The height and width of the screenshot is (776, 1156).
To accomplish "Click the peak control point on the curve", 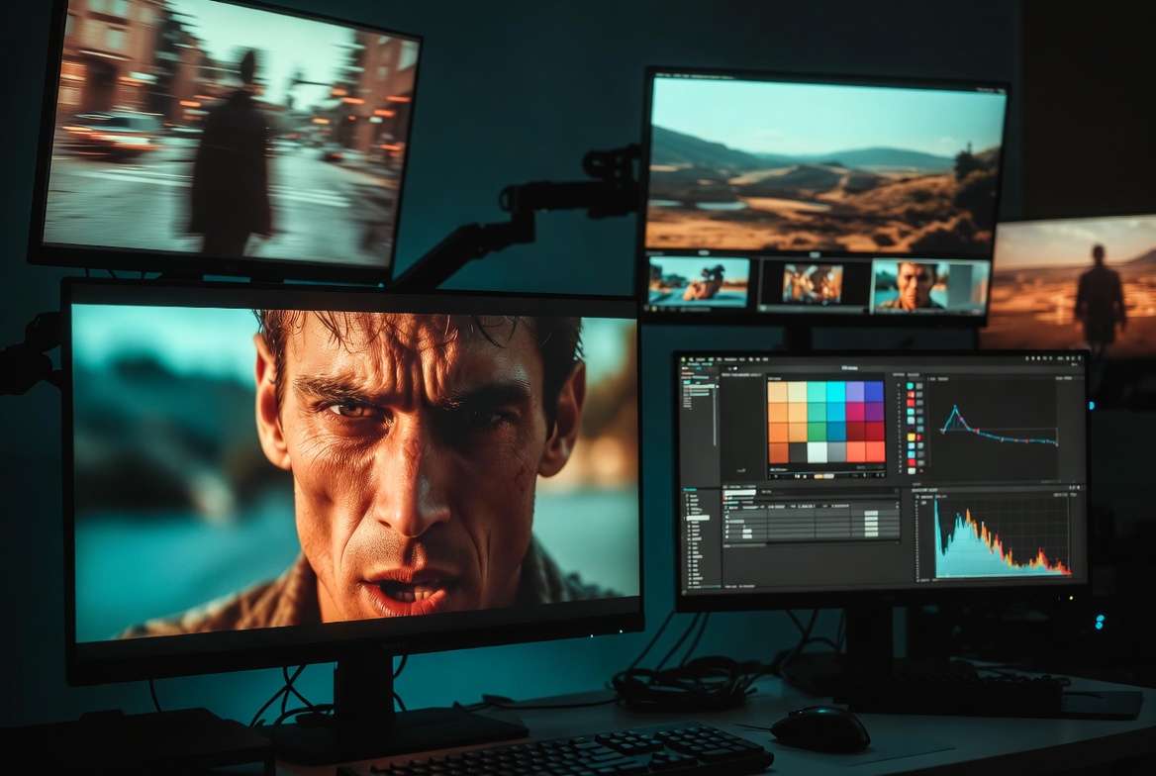I will pos(955,408).
